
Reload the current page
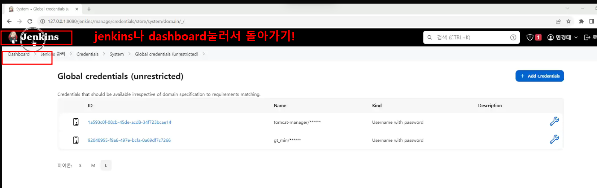click(30, 21)
